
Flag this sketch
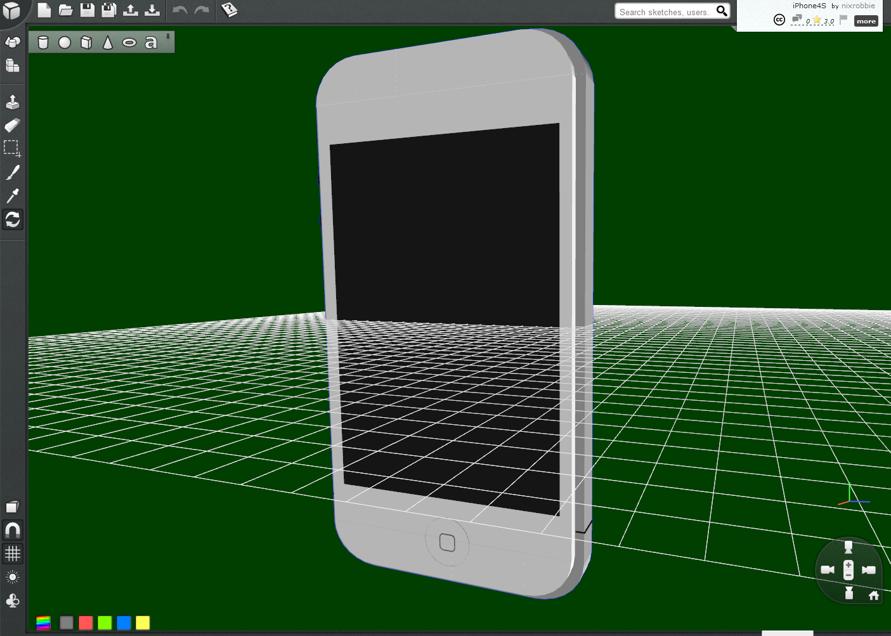(843, 19)
